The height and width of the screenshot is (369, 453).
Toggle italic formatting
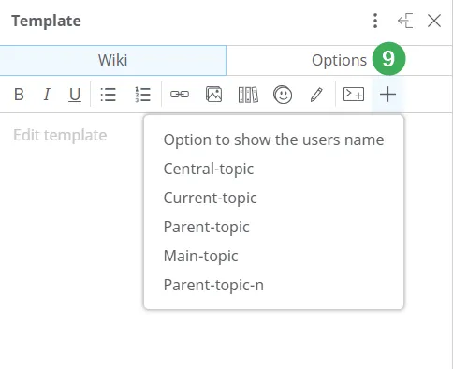point(47,95)
